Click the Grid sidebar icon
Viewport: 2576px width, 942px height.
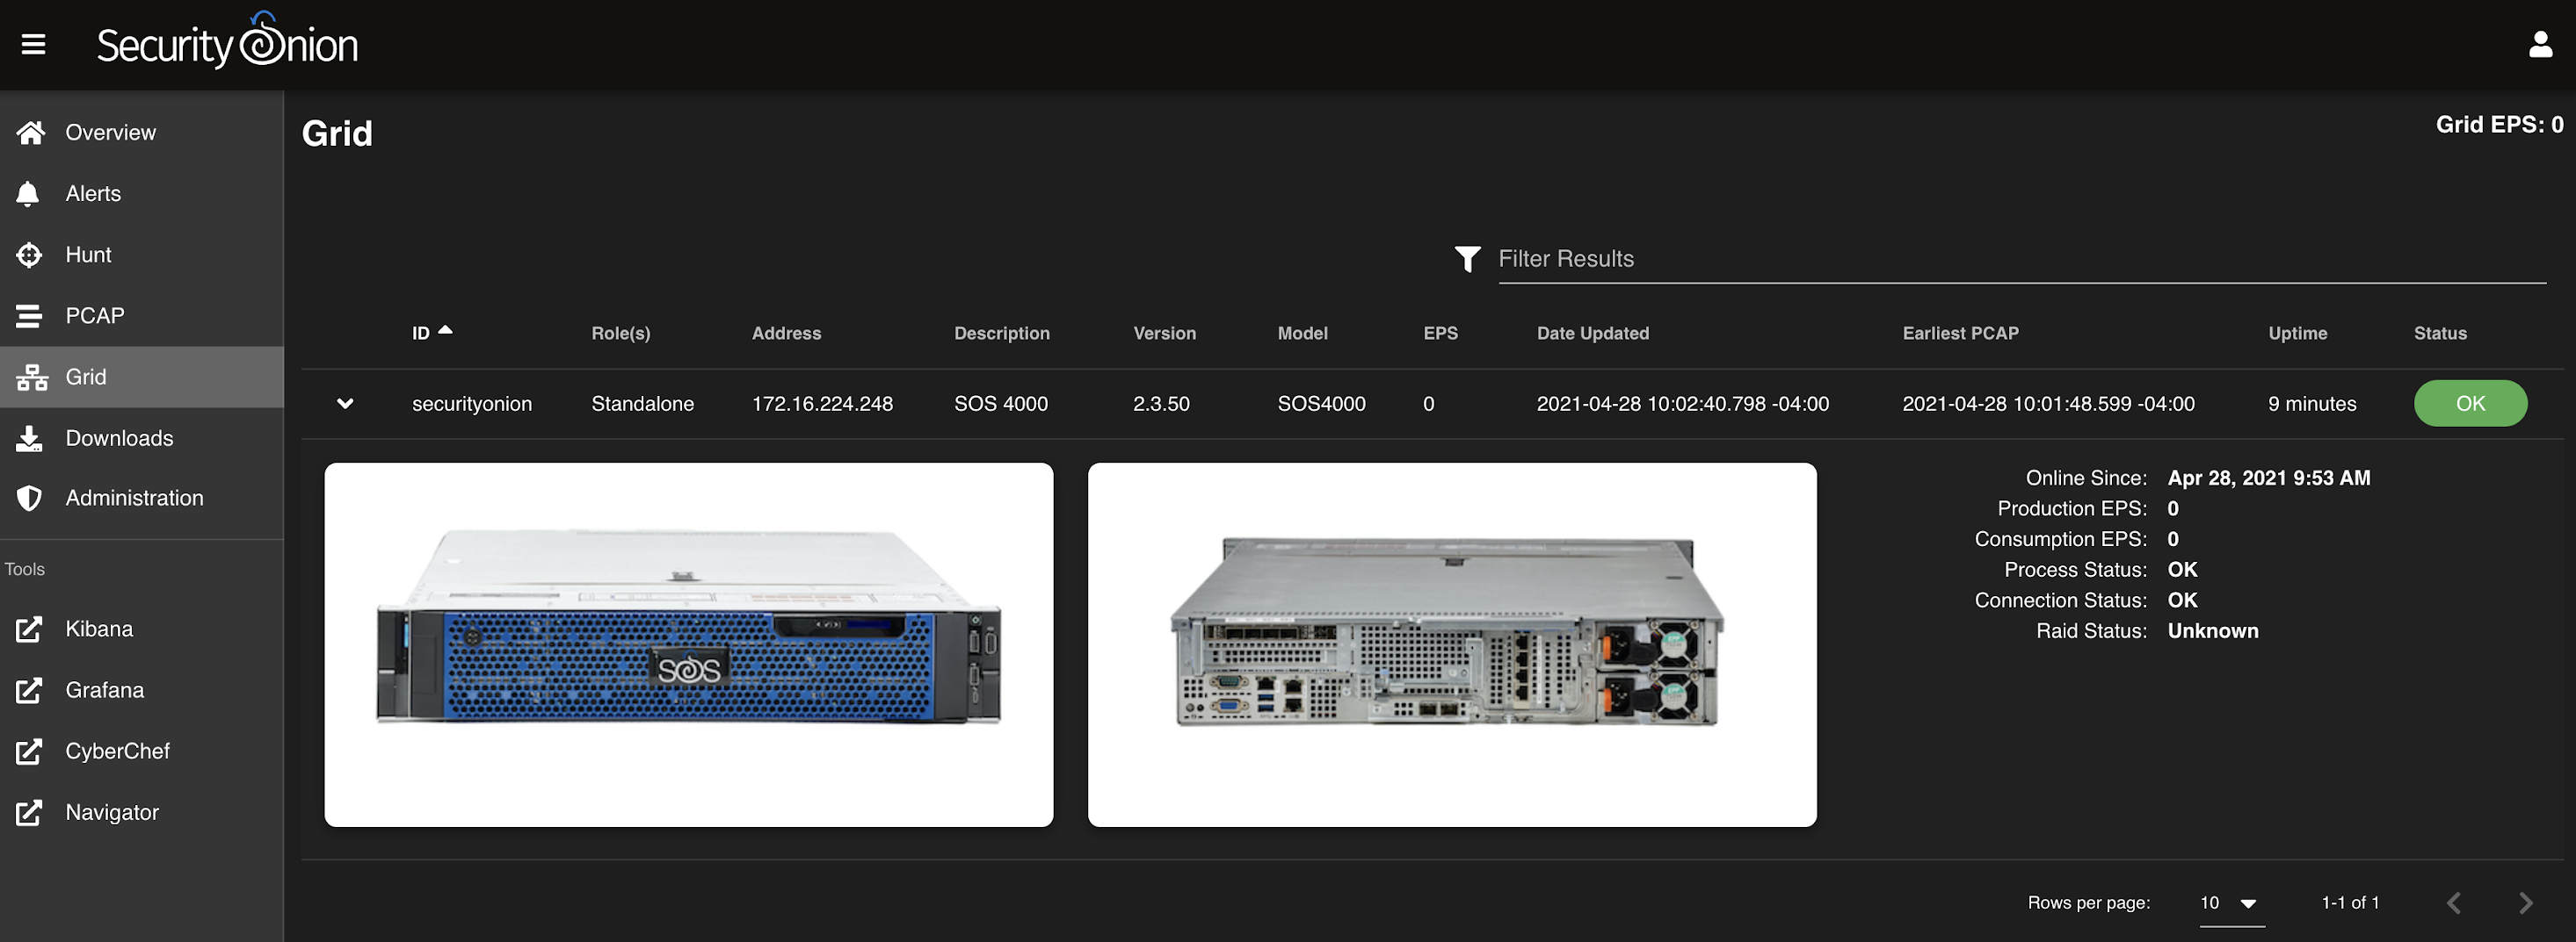(x=30, y=377)
